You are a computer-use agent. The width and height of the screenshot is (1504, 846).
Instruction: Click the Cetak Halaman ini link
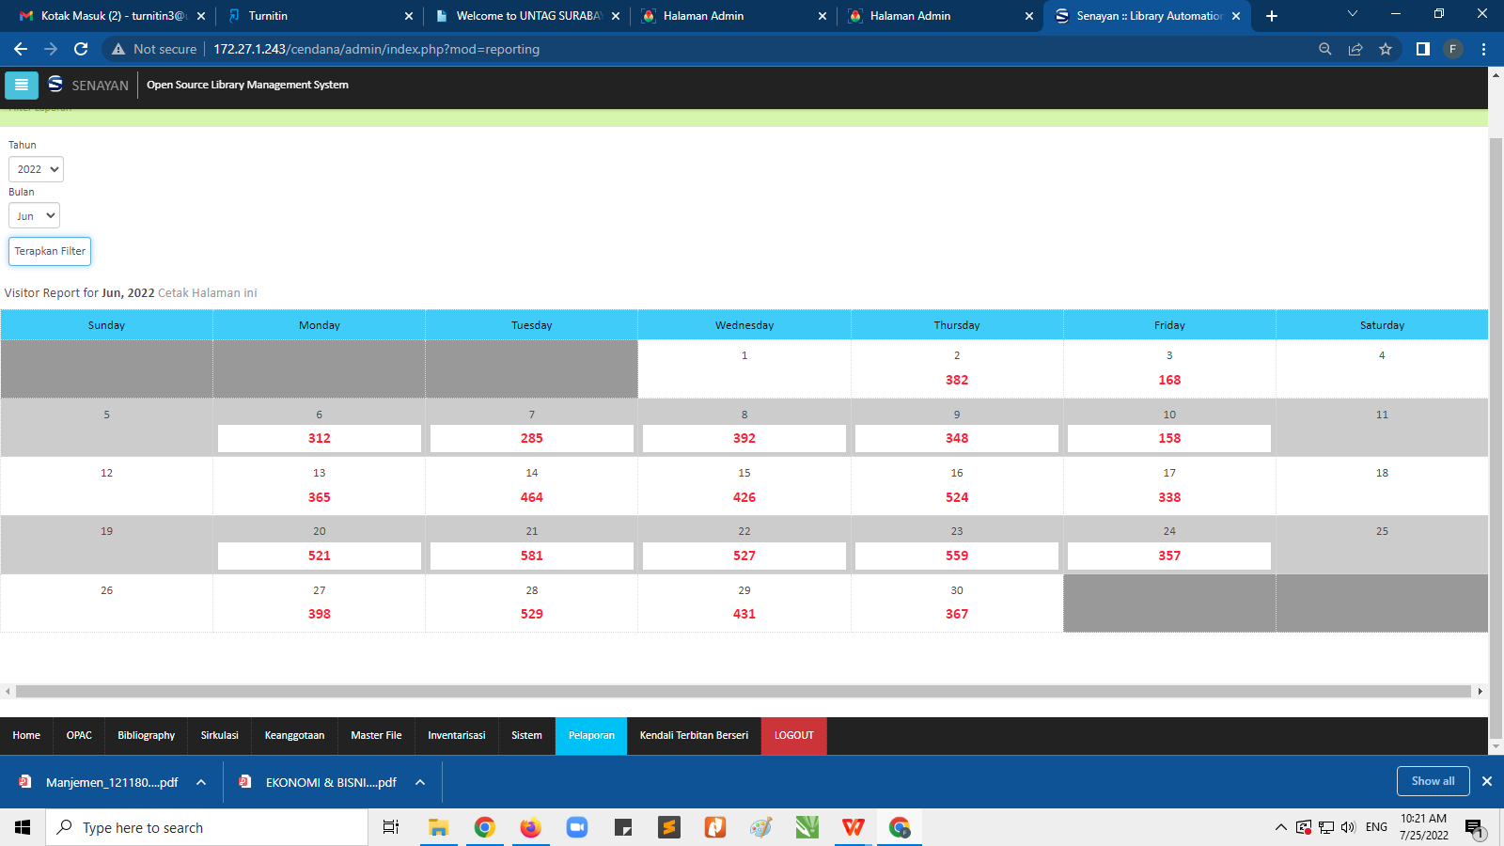(x=207, y=293)
